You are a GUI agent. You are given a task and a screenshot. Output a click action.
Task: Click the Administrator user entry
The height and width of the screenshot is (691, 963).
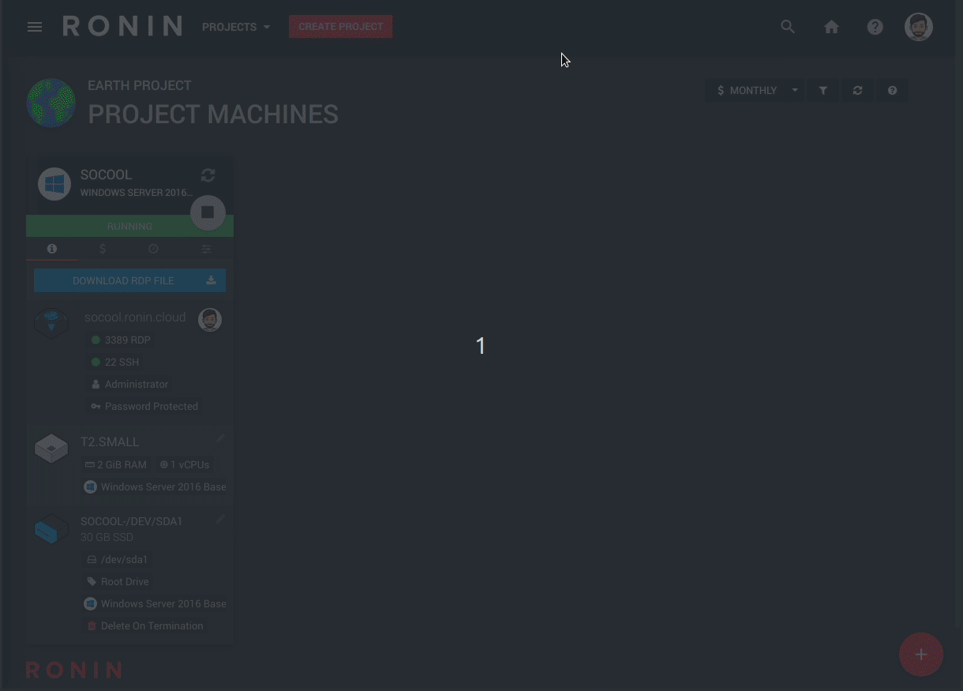(x=130, y=385)
